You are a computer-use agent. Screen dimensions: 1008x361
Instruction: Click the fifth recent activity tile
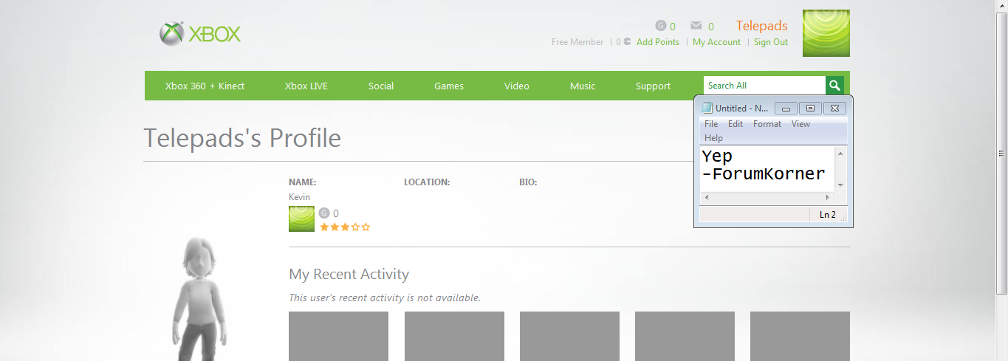[800, 336]
